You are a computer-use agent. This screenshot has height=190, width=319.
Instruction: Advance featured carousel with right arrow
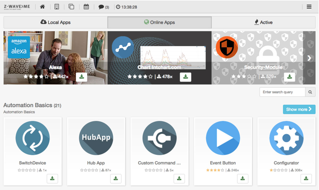[309, 58]
